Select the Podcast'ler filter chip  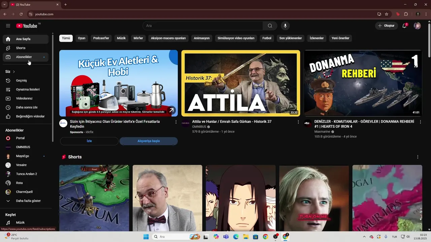pyautogui.click(x=101, y=38)
